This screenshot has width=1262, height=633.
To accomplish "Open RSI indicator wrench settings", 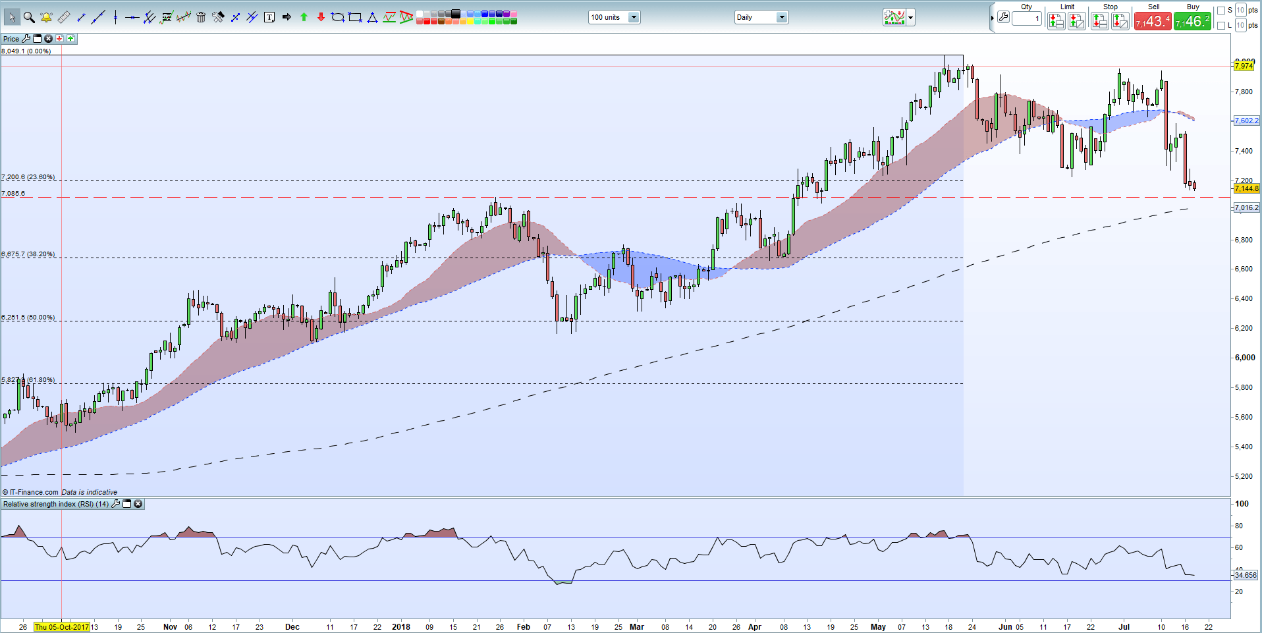I will [x=116, y=504].
